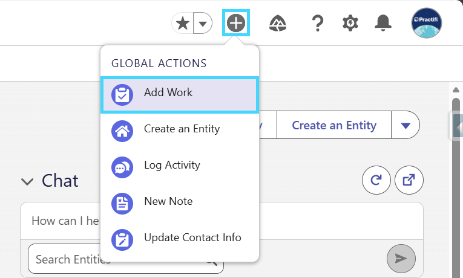Choose Log Activity from the menu
463x278 pixels.
pyautogui.click(x=180, y=167)
